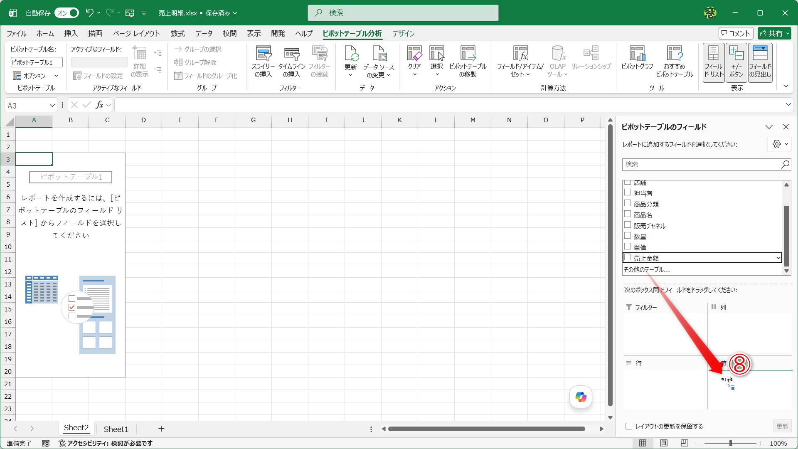The width and height of the screenshot is (798, 449).
Task: Collapse the ribbon with chevron
Action: (x=786, y=86)
